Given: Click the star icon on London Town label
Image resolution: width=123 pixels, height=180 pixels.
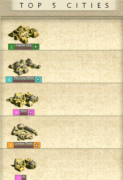Looking at the screenshot, I should pyautogui.click(x=37, y=145).
